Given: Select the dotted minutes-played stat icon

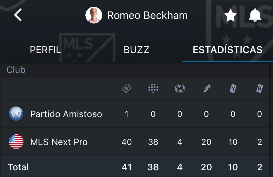Looking at the screenshot, I should [153, 89].
